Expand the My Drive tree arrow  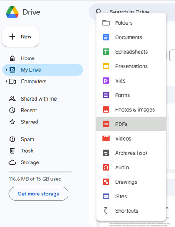click(6, 70)
